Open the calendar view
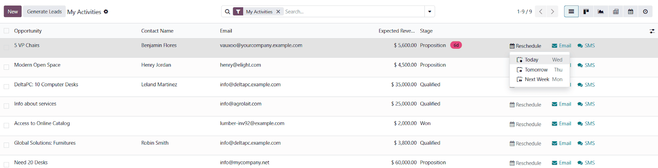658x168 pixels. click(x=630, y=12)
